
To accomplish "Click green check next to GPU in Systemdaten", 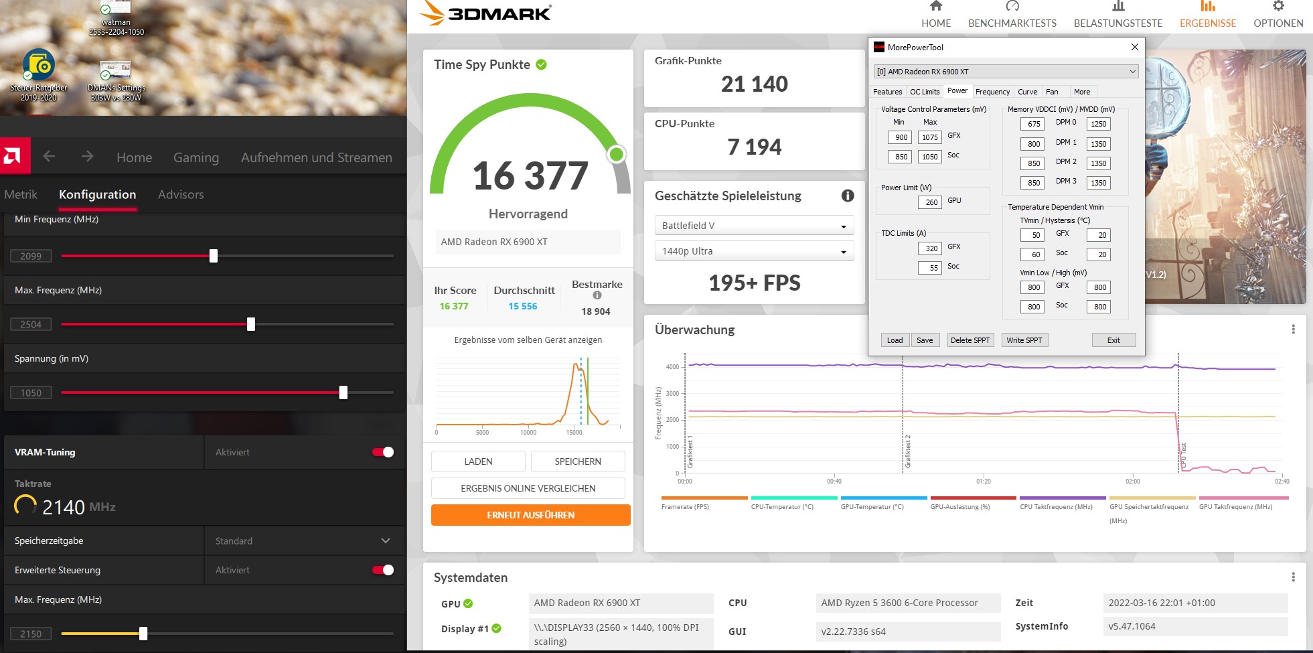I will 468,603.
